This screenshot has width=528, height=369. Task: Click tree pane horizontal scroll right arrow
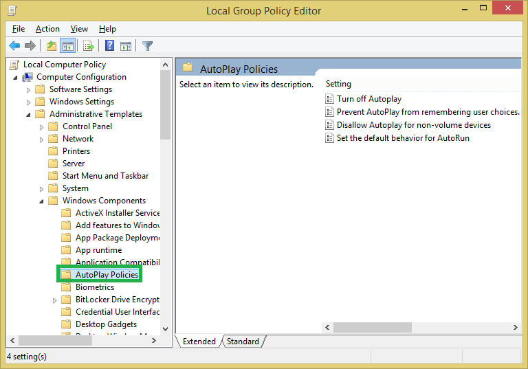[x=154, y=340]
